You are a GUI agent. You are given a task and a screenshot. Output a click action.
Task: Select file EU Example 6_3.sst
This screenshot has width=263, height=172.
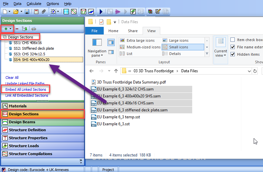(x=110, y=124)
